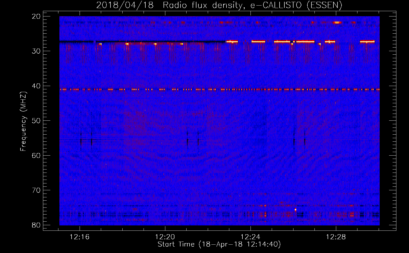
Task: Select the 40 frequency tick label
Action: click(x=36, y=86)
